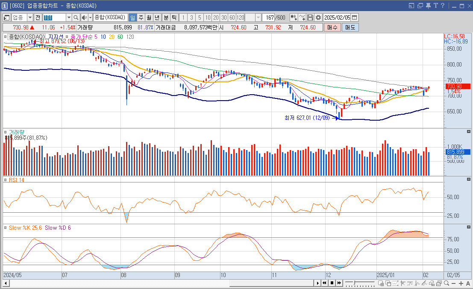Screen dimensions: 473x289
Task: Click the 2025/02/05 date field
Action: click(337, 17)
